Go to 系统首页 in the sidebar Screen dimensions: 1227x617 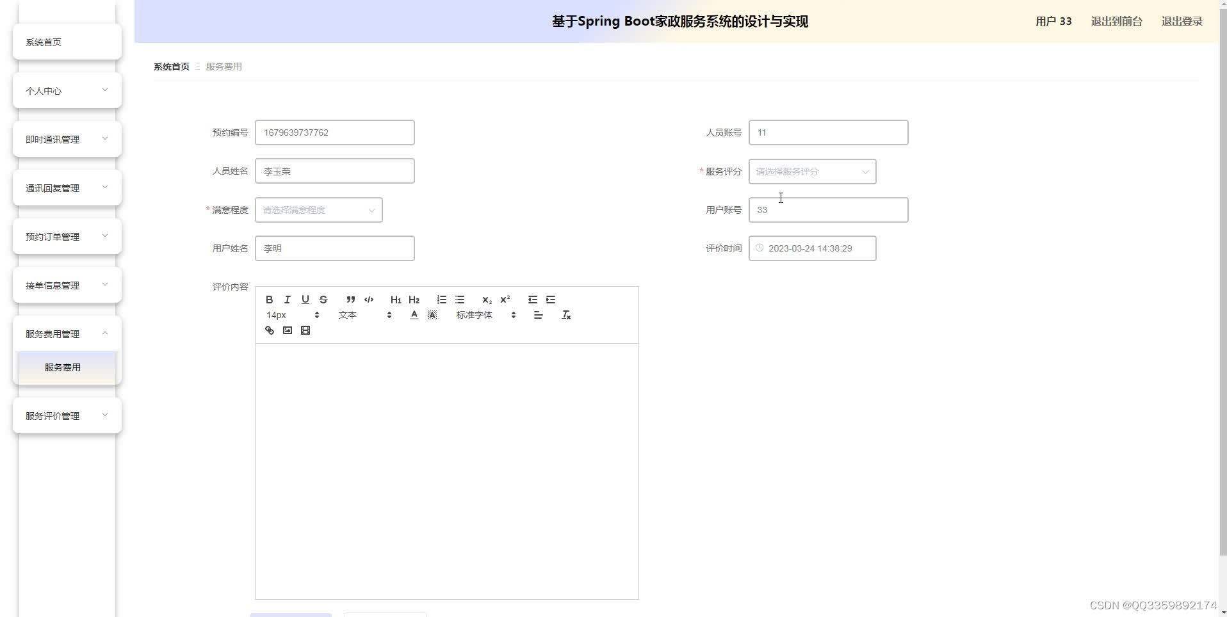[67, 42]
